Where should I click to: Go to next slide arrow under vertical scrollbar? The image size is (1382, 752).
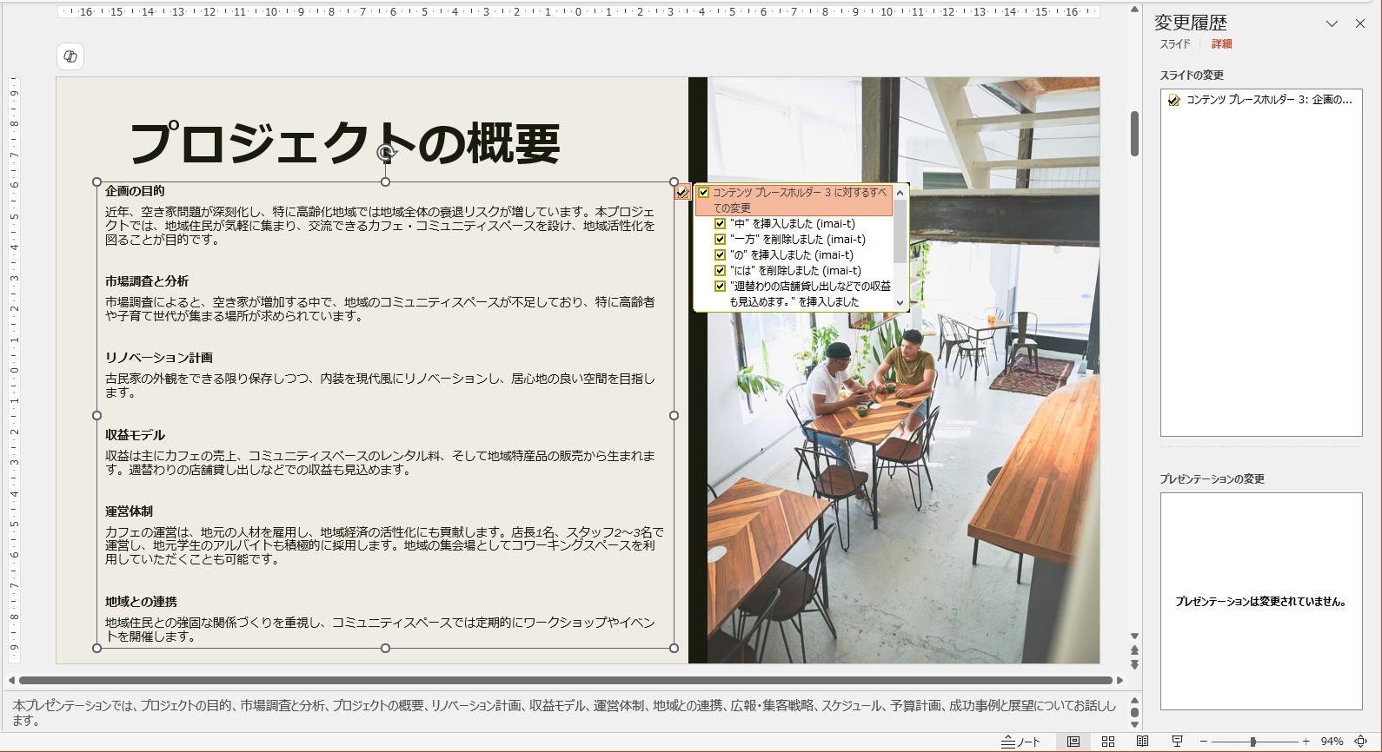point(1134,664)
